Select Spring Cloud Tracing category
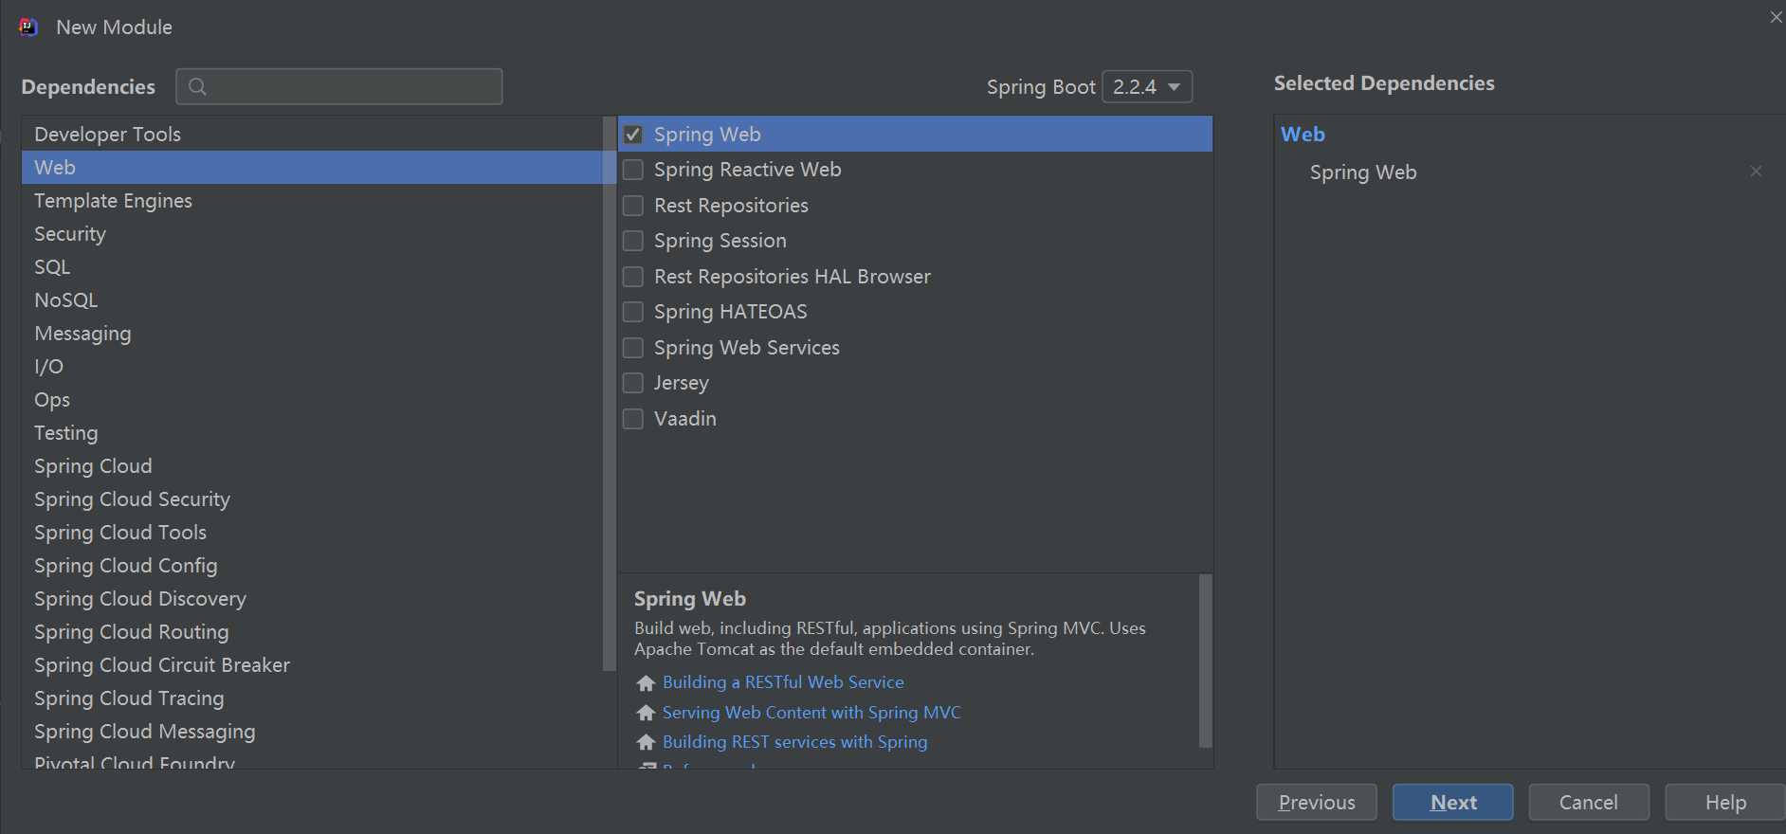The height and width of the screenshot is (834, 1786). click(312, 698)
